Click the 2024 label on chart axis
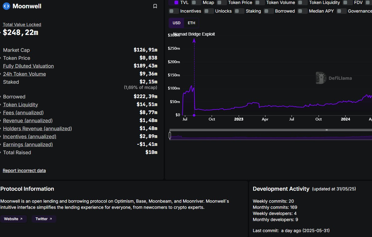The height and width of the screenshot is (237, 372). click(x=346, y=119)
